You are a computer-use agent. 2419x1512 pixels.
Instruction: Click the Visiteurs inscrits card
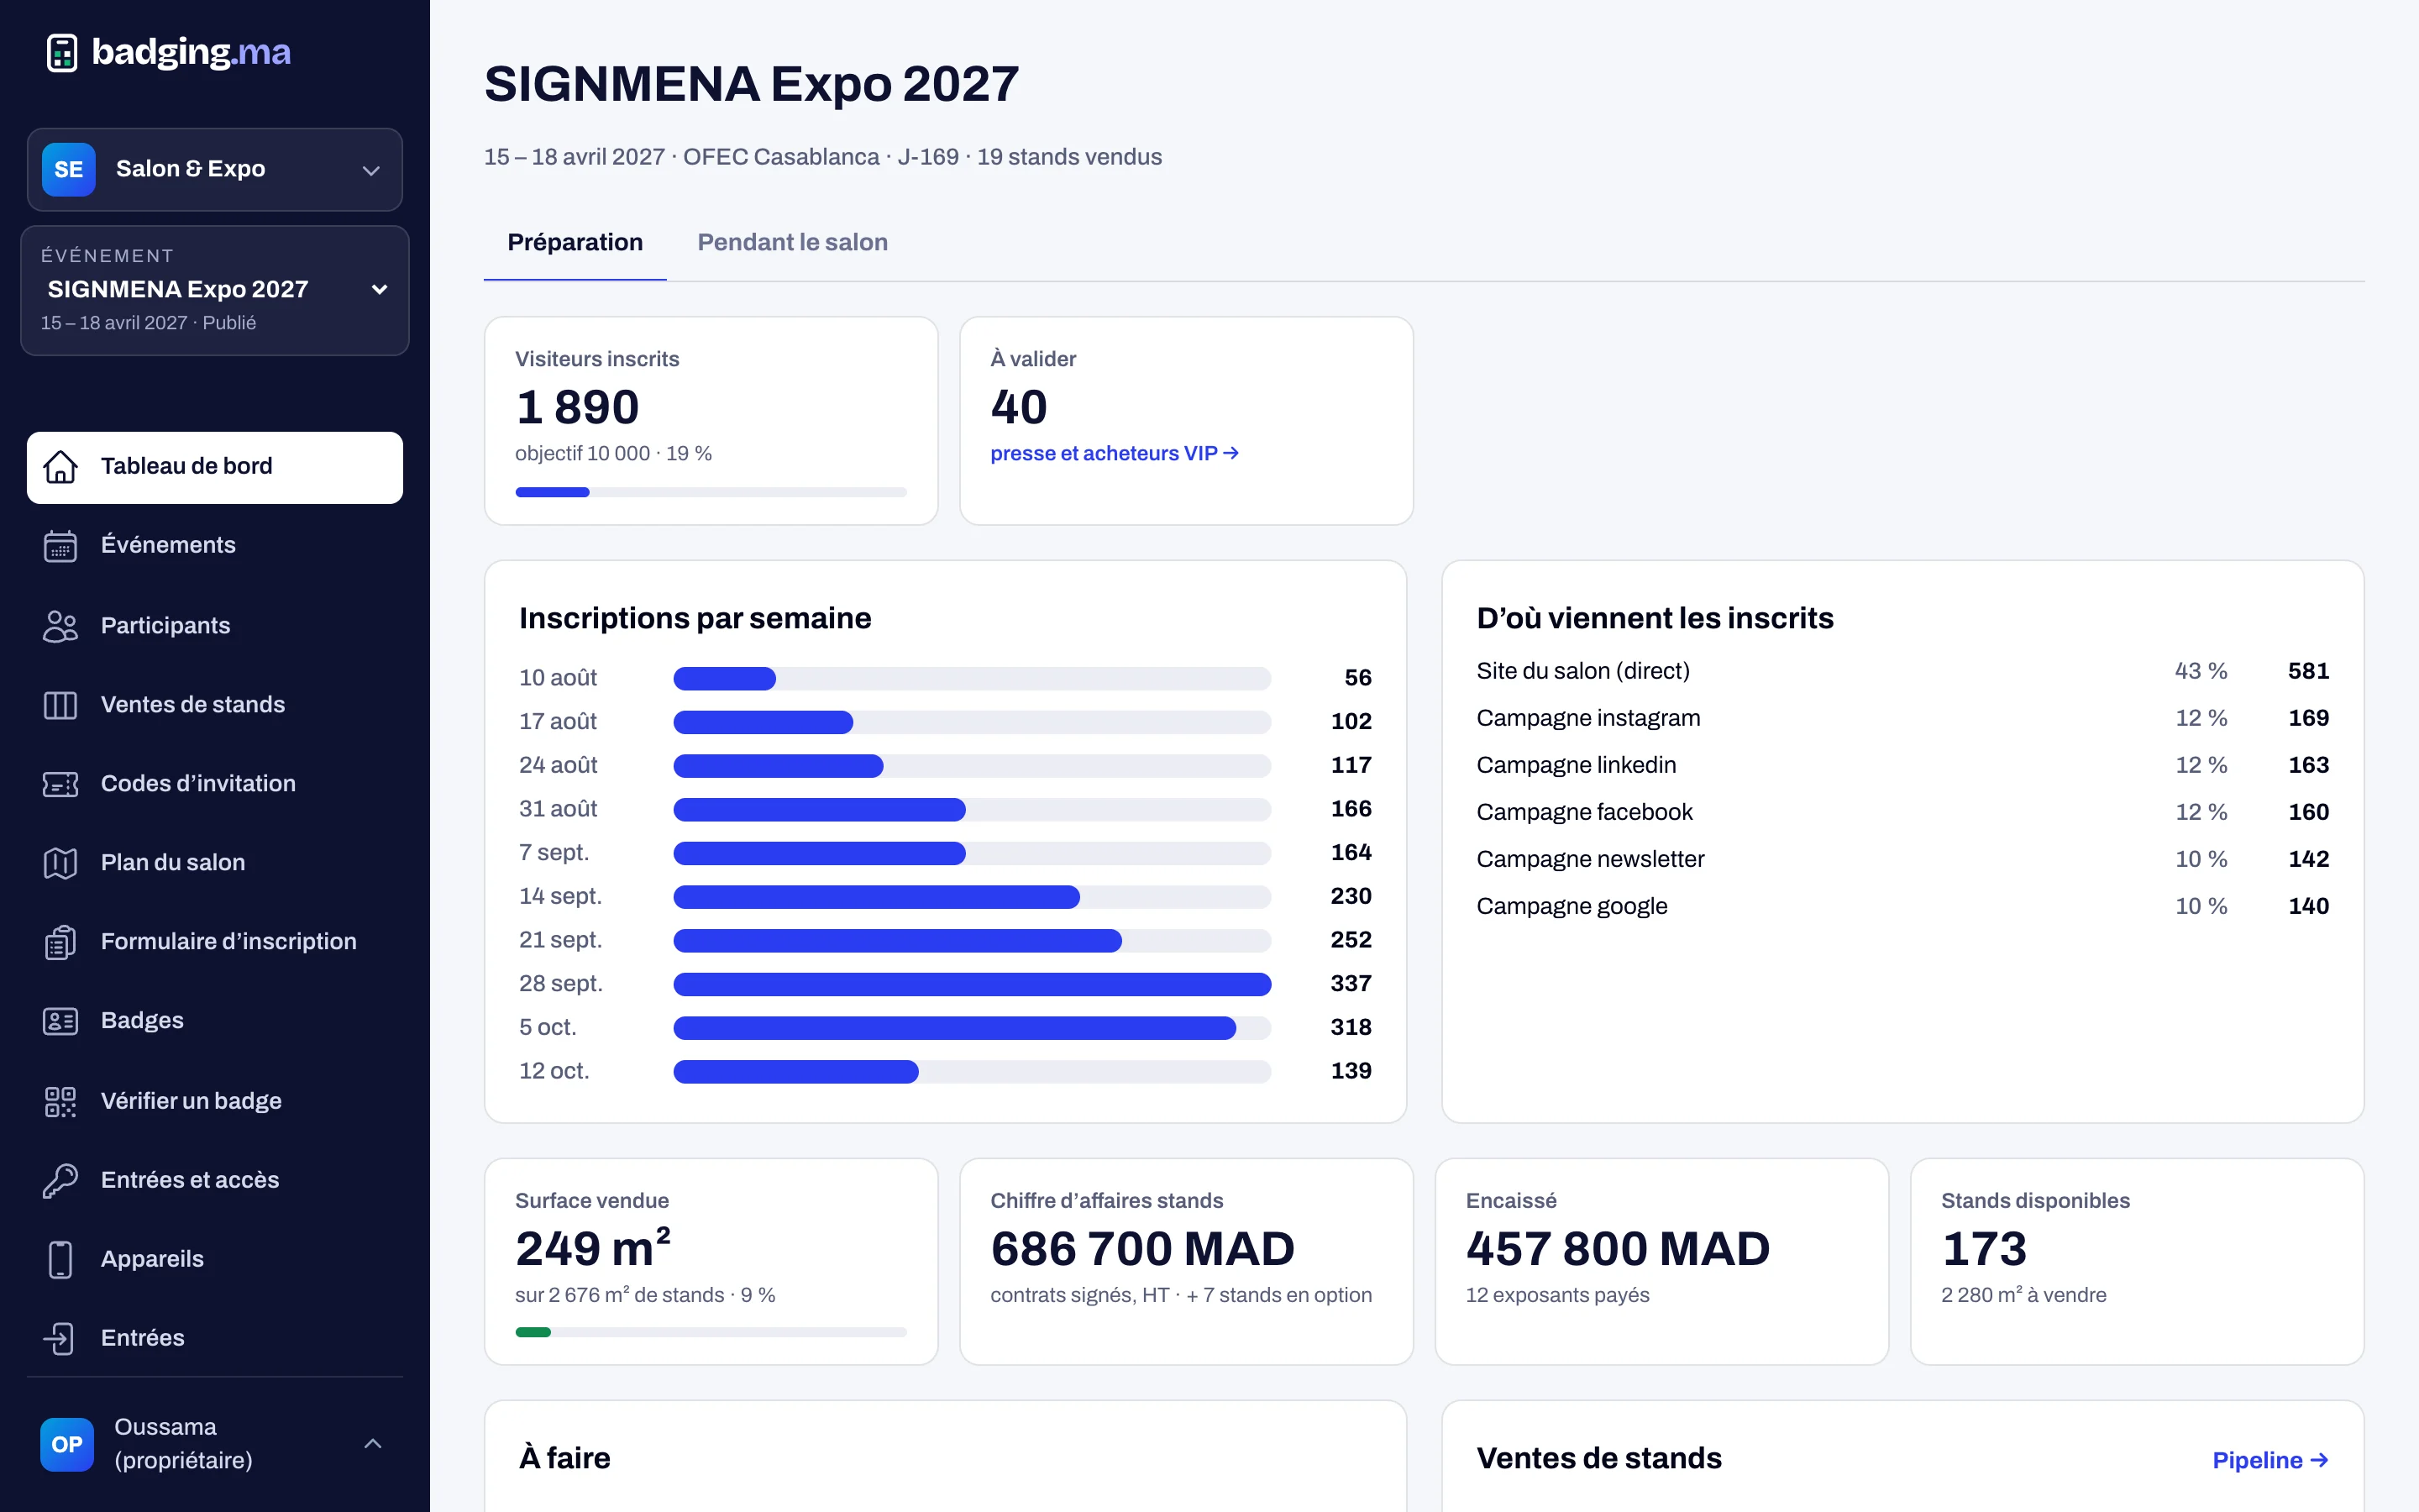pyautogui.click(x=711, y=421)
